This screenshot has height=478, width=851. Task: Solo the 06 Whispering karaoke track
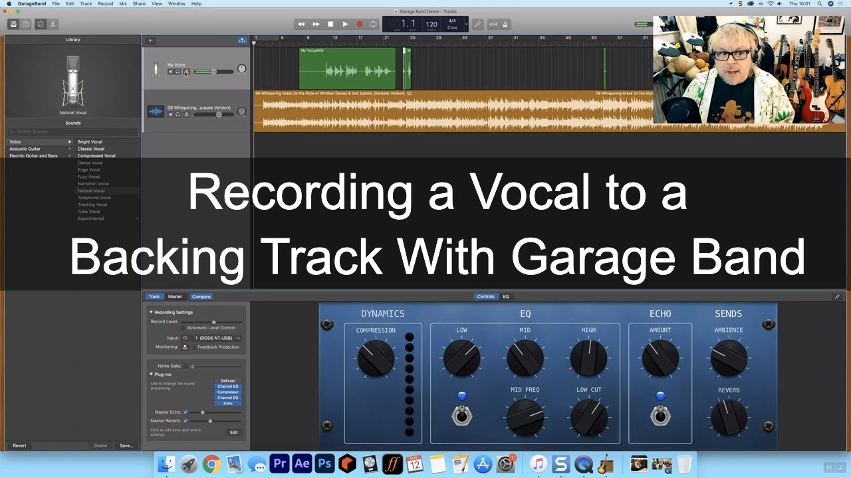(x=178, y=114)
